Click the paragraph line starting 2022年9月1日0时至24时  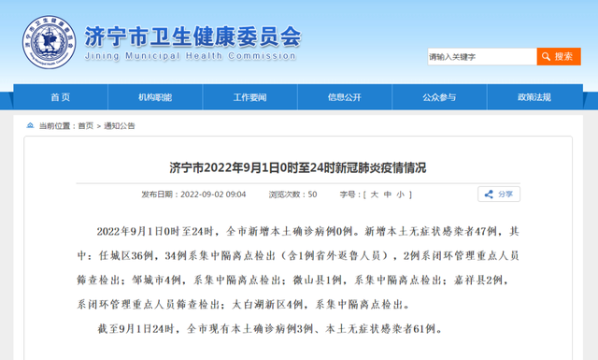307,231
